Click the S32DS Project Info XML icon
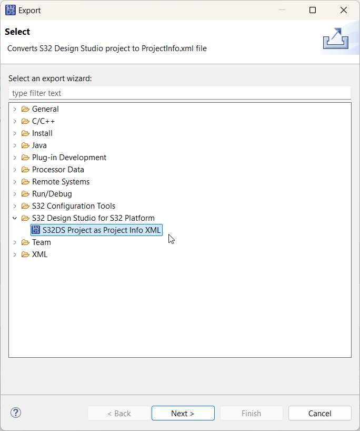Image resolution: width=360 pixels, height=431 pixels. tap(36, 230)
